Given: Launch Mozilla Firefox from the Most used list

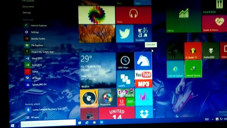Looking at the screenshot, I should point(35,39).
